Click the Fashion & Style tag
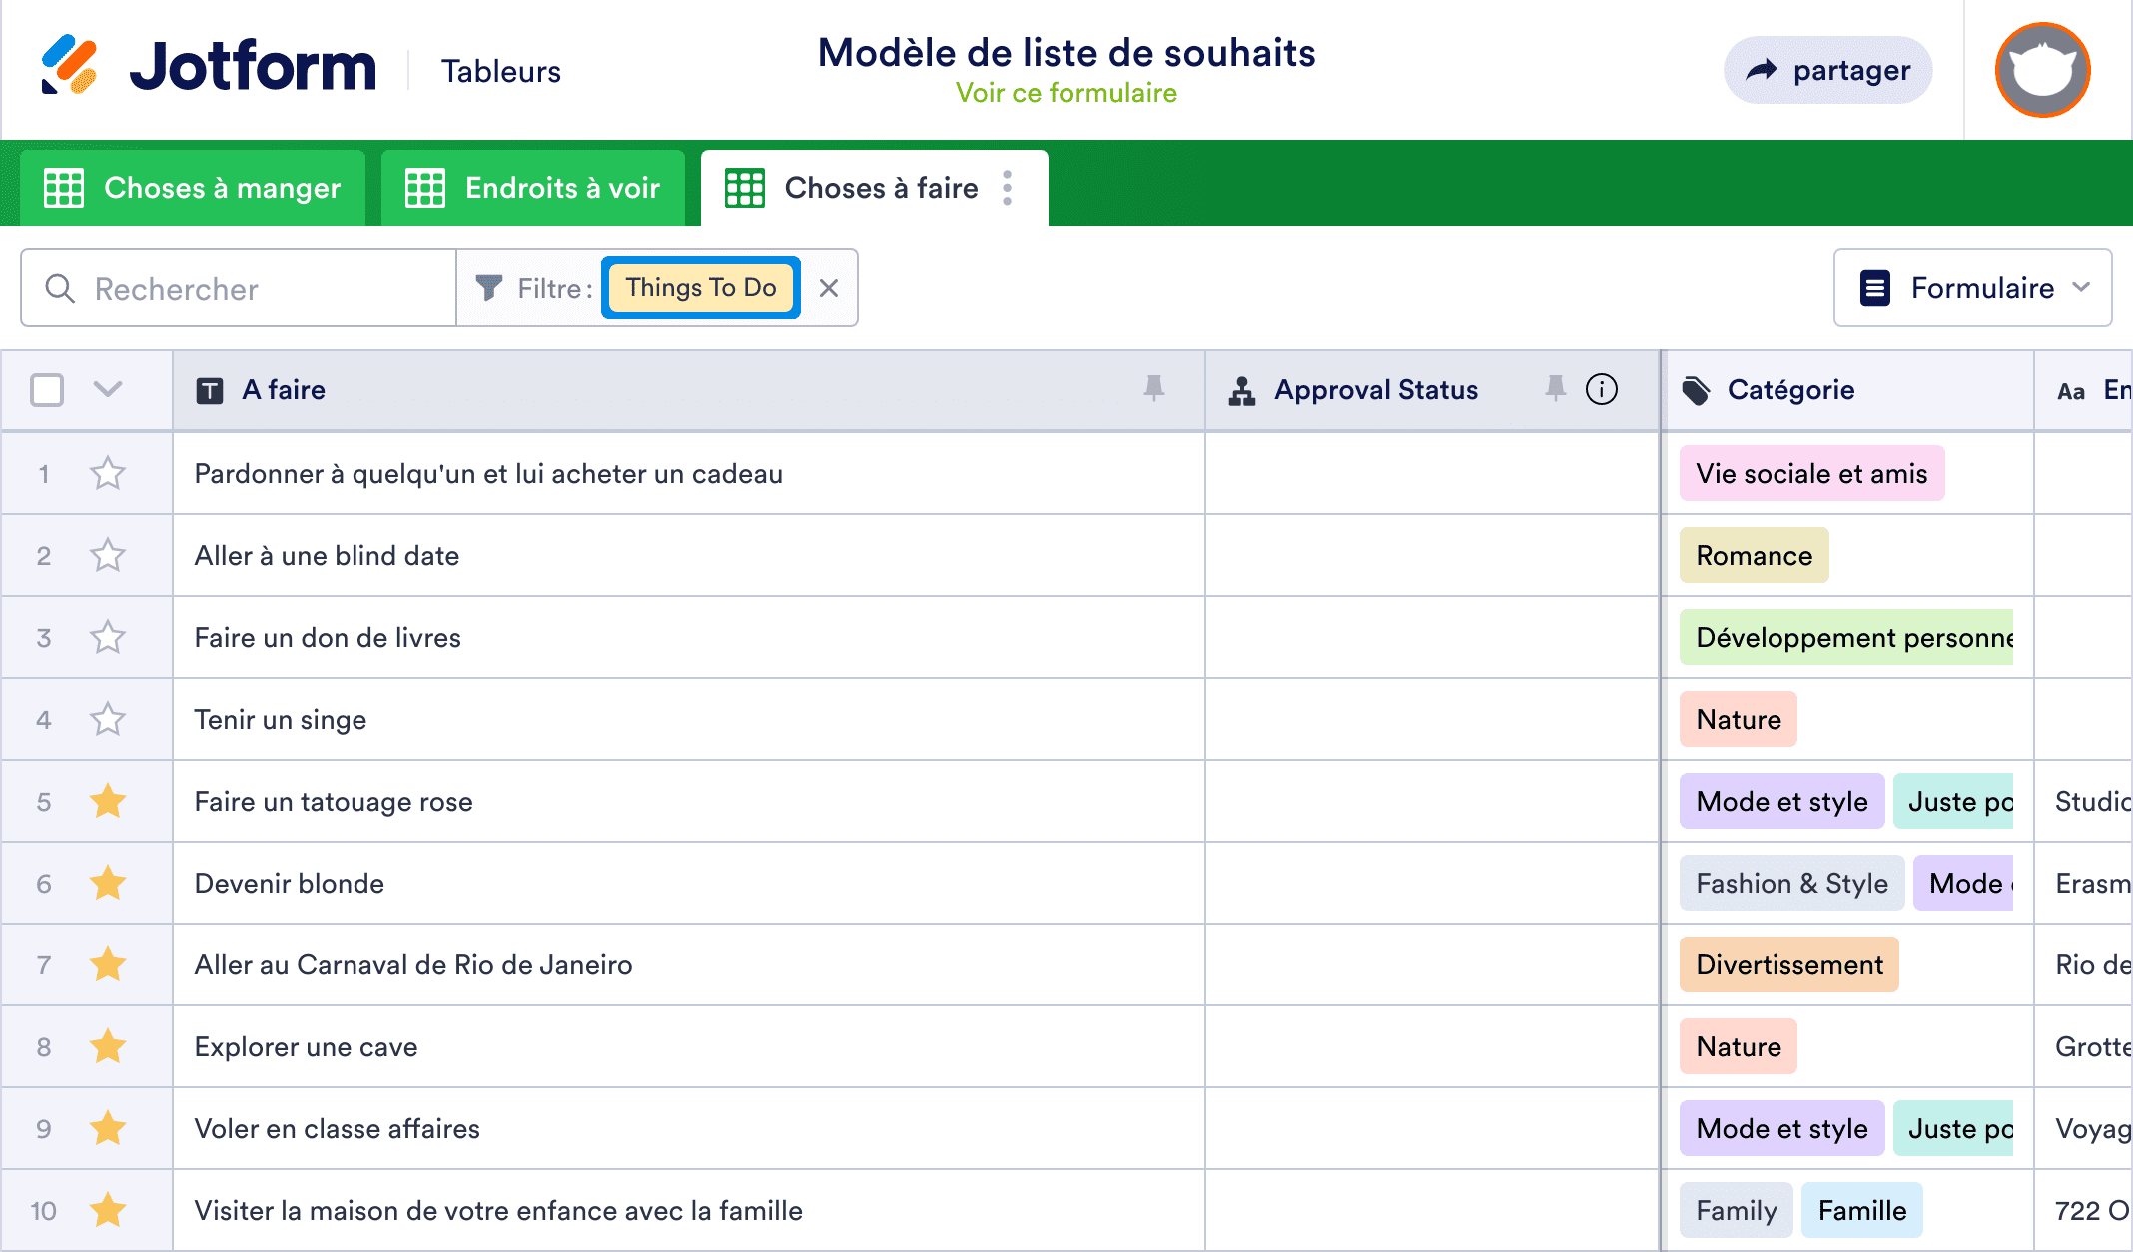Viewport: 2133px width, 1252px height. click(1791, 883)
